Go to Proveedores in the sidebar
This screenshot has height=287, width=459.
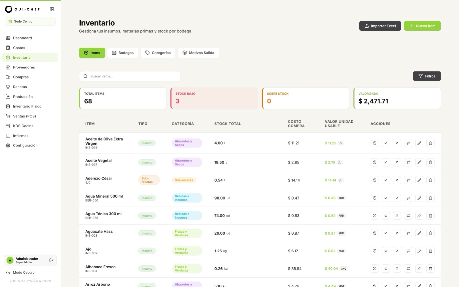tap(30, 67)
